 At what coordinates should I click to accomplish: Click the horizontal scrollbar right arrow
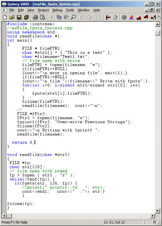tap(153, 216)
